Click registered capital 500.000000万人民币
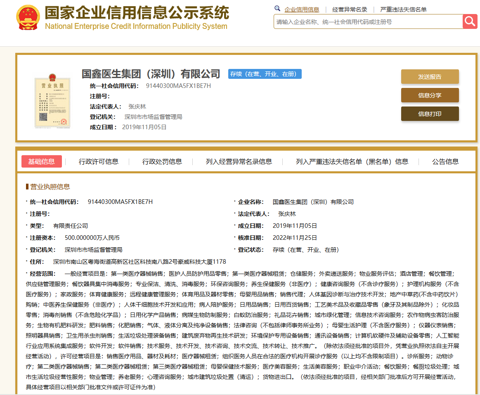 pyautogui.click(x=92, y=238)
